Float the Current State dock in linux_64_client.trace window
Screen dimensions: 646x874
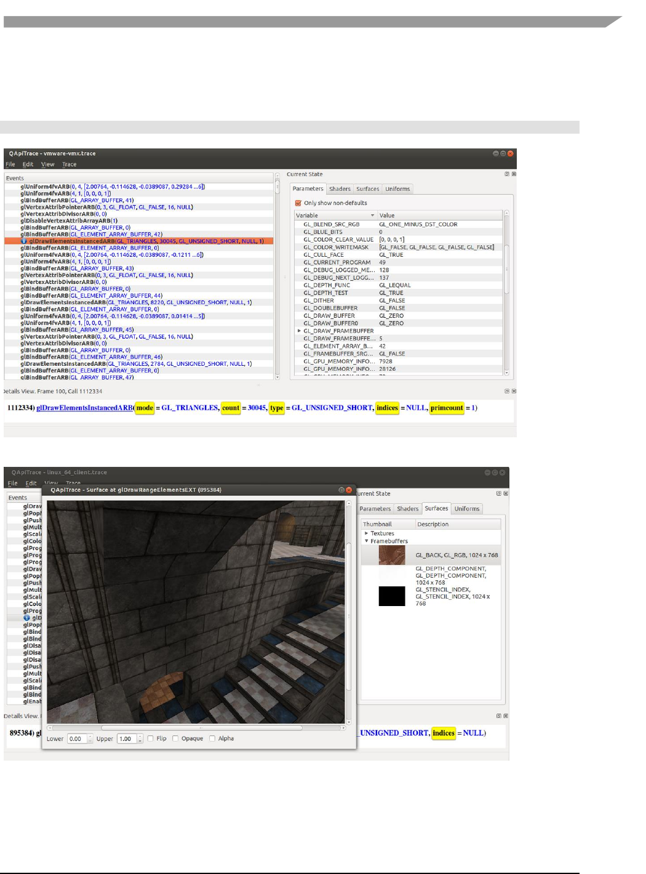499,493
